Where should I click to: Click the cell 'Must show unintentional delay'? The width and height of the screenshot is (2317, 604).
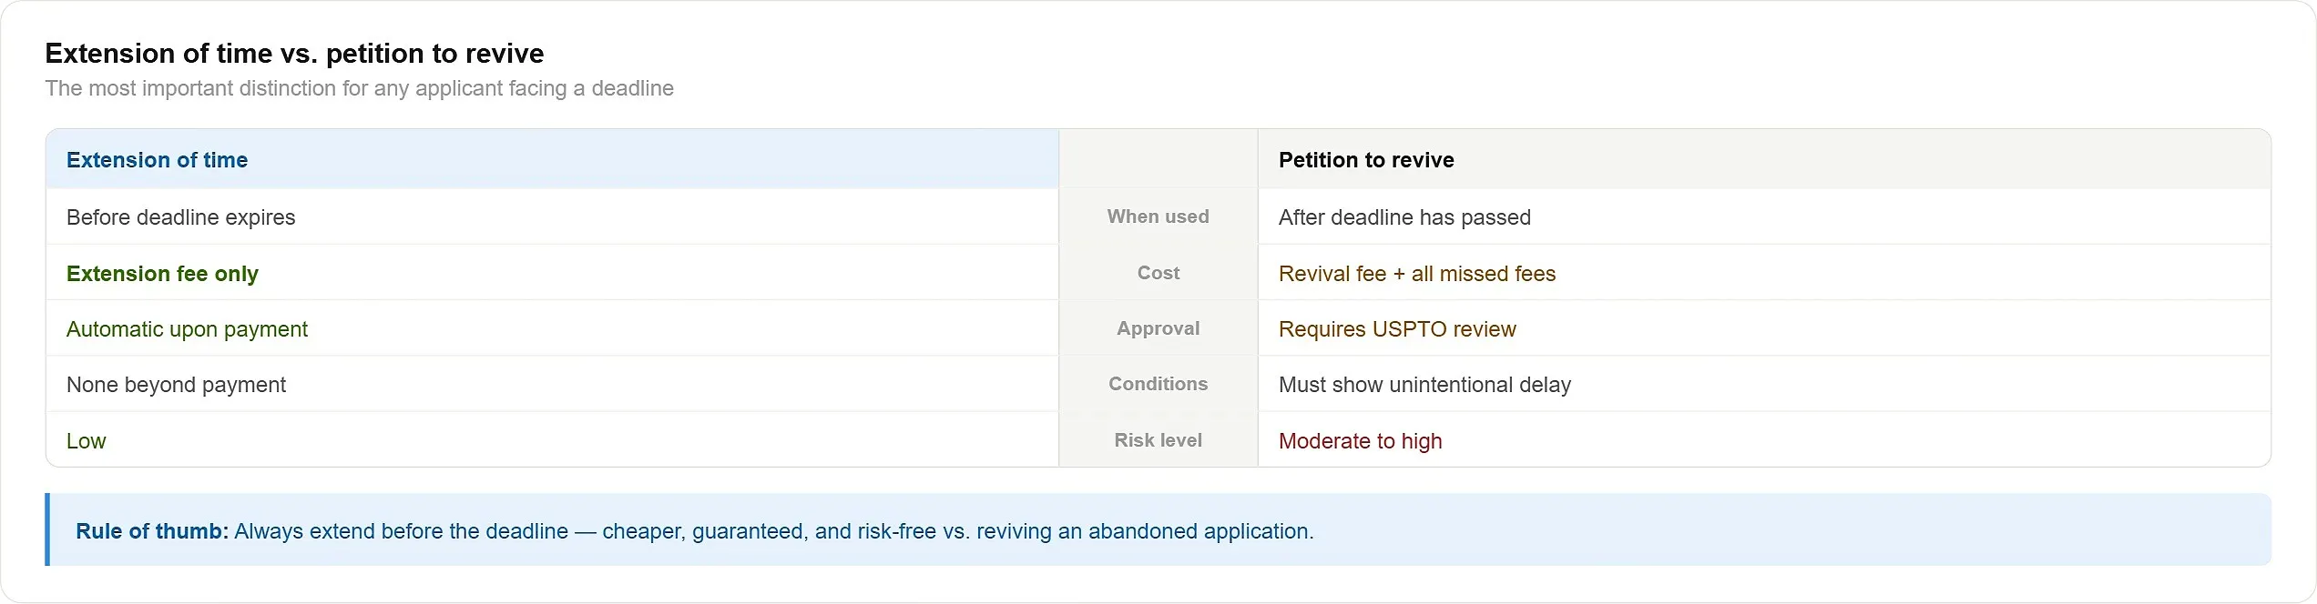click(1764, 385)
